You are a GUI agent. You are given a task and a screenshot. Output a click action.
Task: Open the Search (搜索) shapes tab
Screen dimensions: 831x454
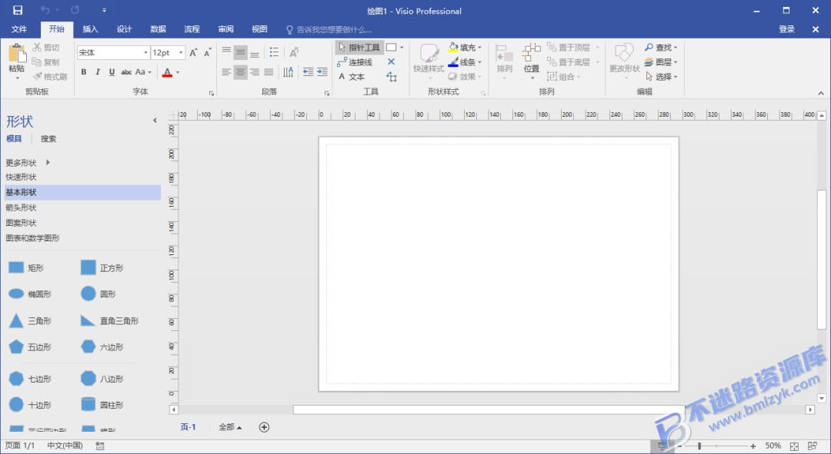coord(48,138)
